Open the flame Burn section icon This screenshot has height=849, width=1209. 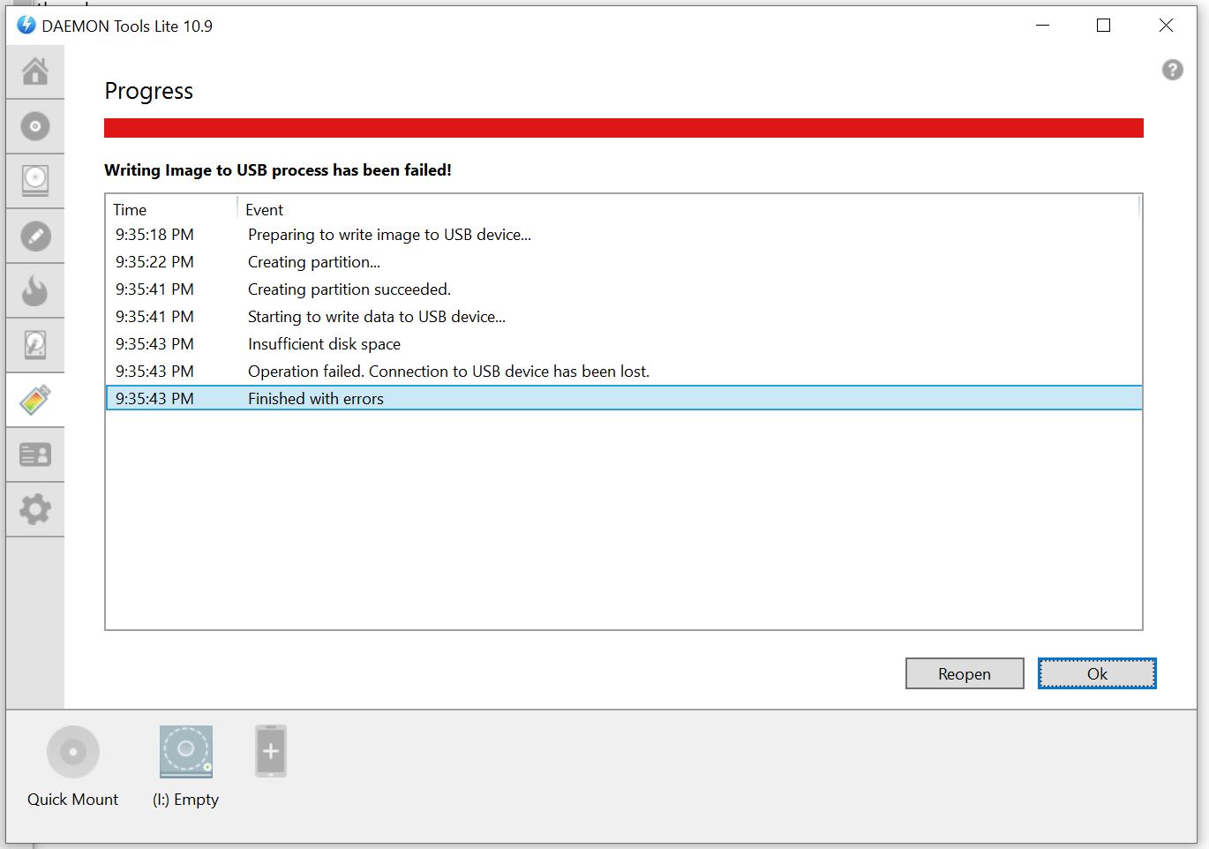35,290
